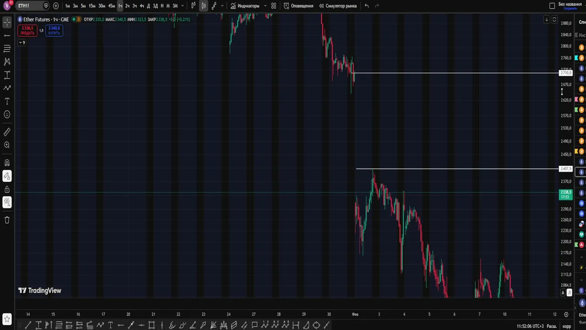Open the user profile avatar menu
The width and height of the screenshot is (586, 330).
(7, 6)
